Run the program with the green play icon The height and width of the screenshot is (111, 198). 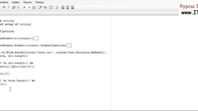click(24, 7)
